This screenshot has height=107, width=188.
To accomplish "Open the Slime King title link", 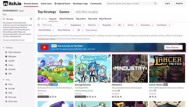I will pos(43,85).
